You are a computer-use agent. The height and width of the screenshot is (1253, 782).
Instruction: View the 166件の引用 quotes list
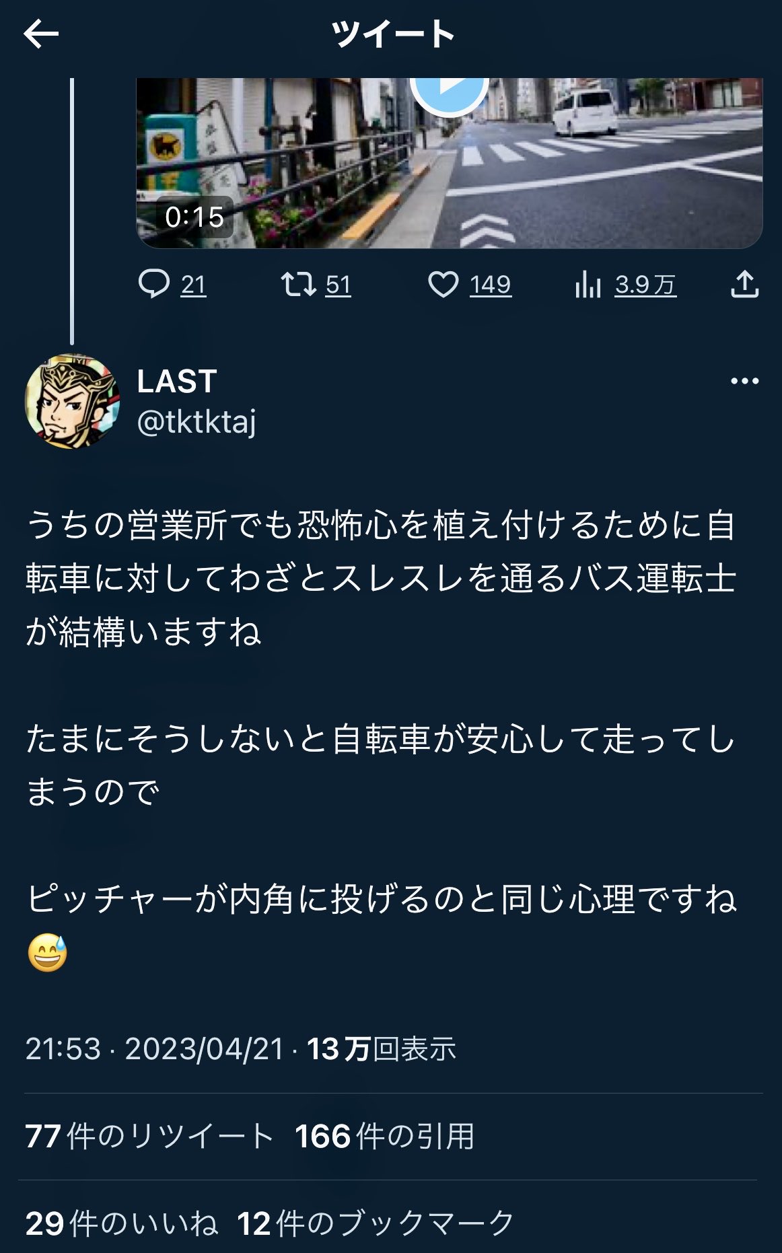tap(384, 1137)
